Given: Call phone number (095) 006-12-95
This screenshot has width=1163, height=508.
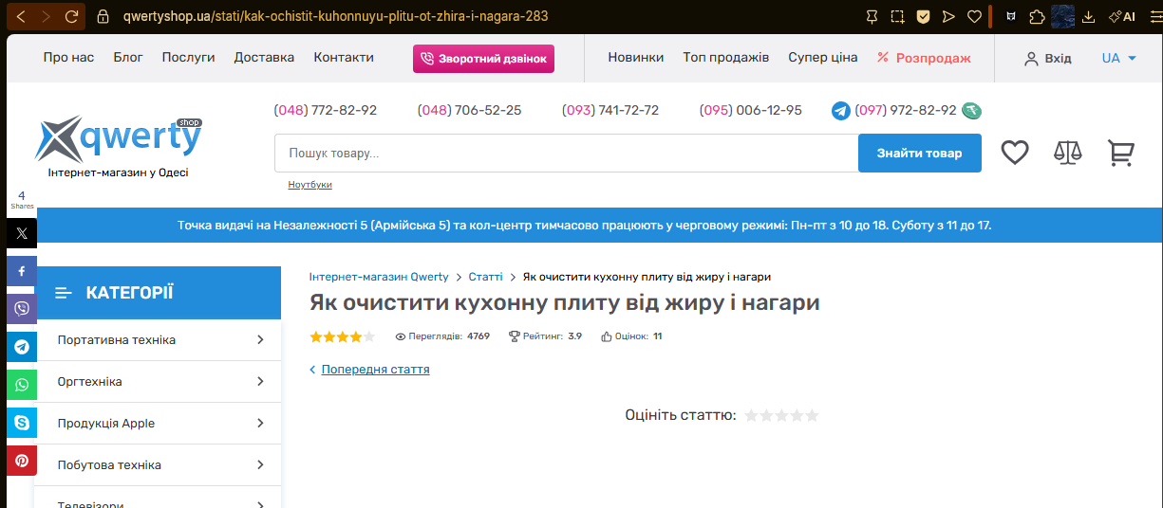Looking at the screenshot, I should 751,111.
